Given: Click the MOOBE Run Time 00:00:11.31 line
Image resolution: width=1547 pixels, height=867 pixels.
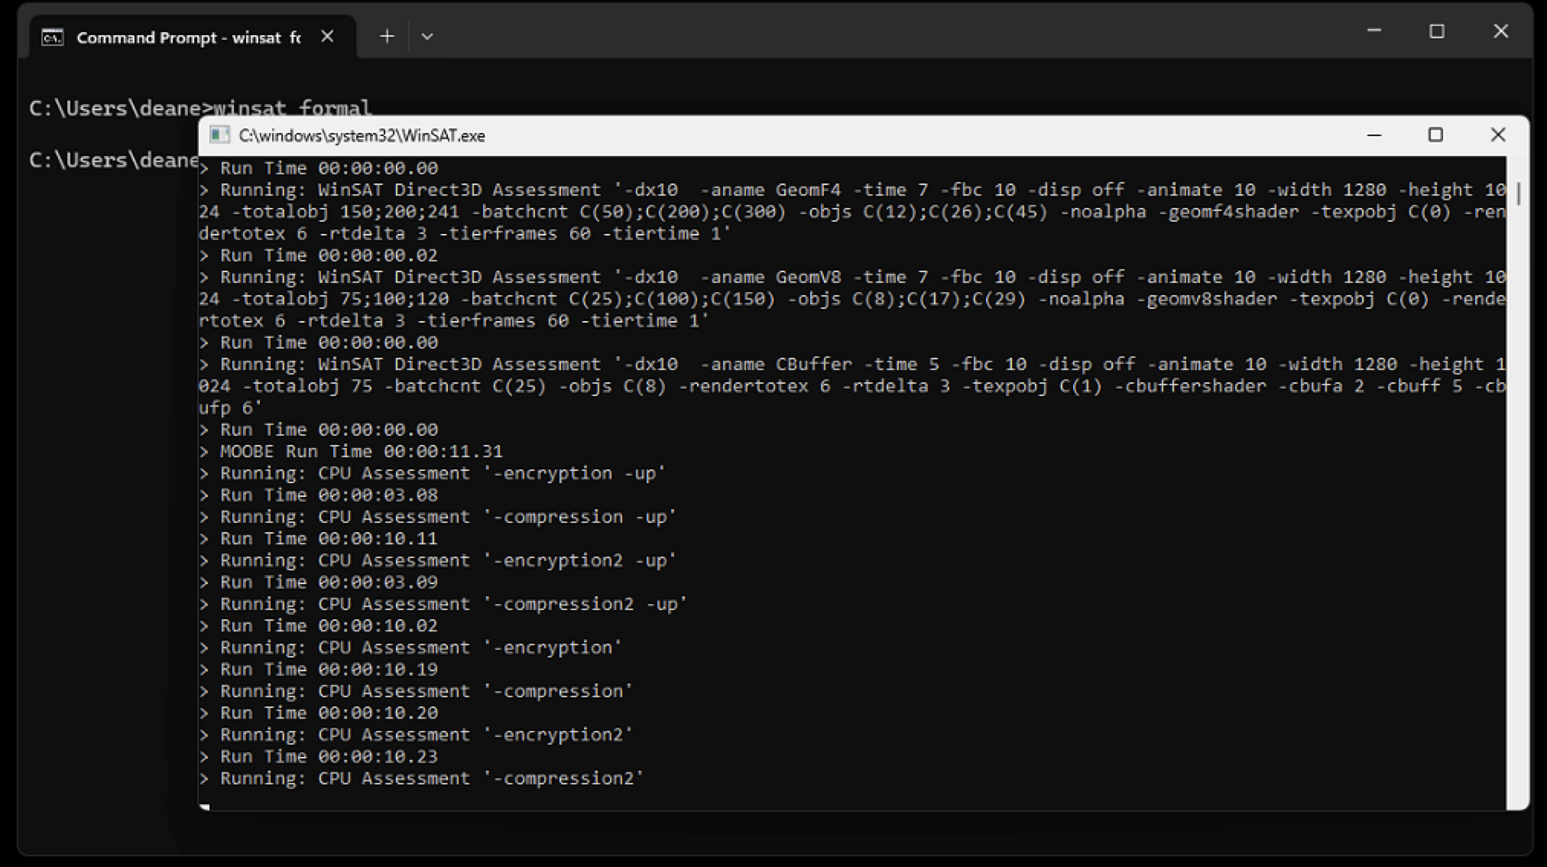Looking at the screenshot, I should tap(361, 451).
